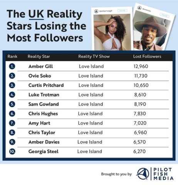This screenshot has width=178, height=185.
Task: Click the rank 2 number badge
Action: (x=12, y=76)
